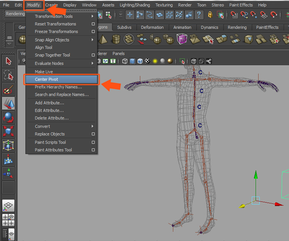Toggle highlight selection mode icon
This screenshot has height=241, width=289.
[x=220, y=14]
